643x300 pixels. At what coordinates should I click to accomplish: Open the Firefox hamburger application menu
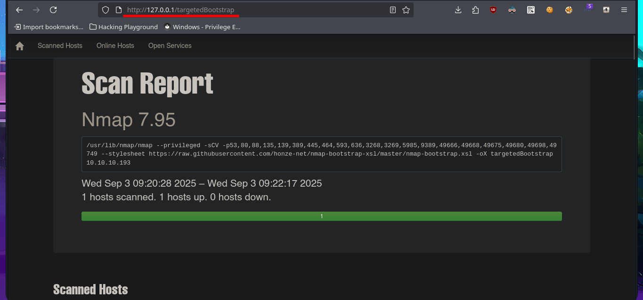pos(624,10)
